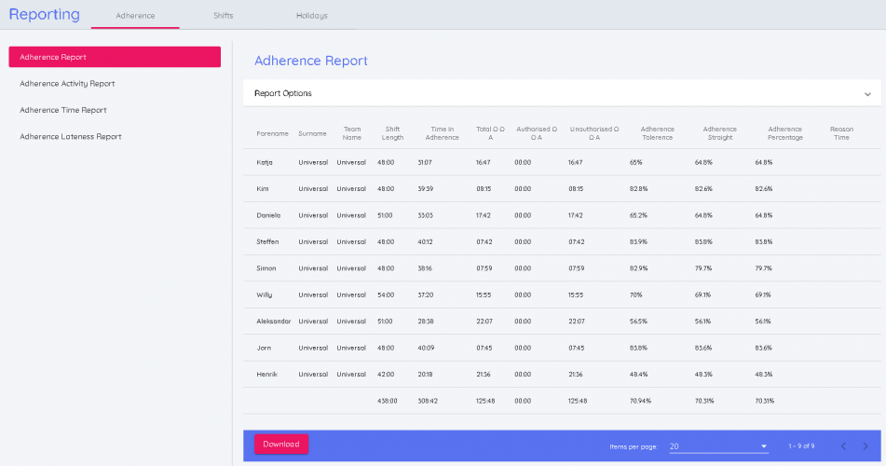Switch to the Holidays tab
This screenshot has height=466, width=886.
click(311, 16)
